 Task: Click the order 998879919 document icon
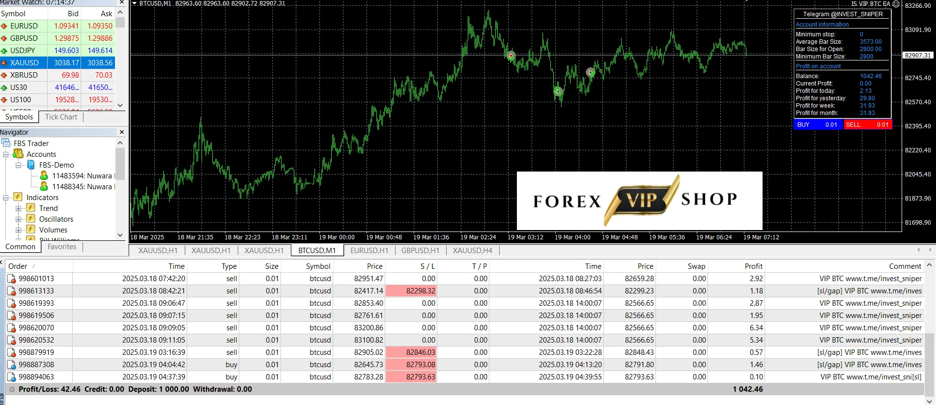click(11, 352)
